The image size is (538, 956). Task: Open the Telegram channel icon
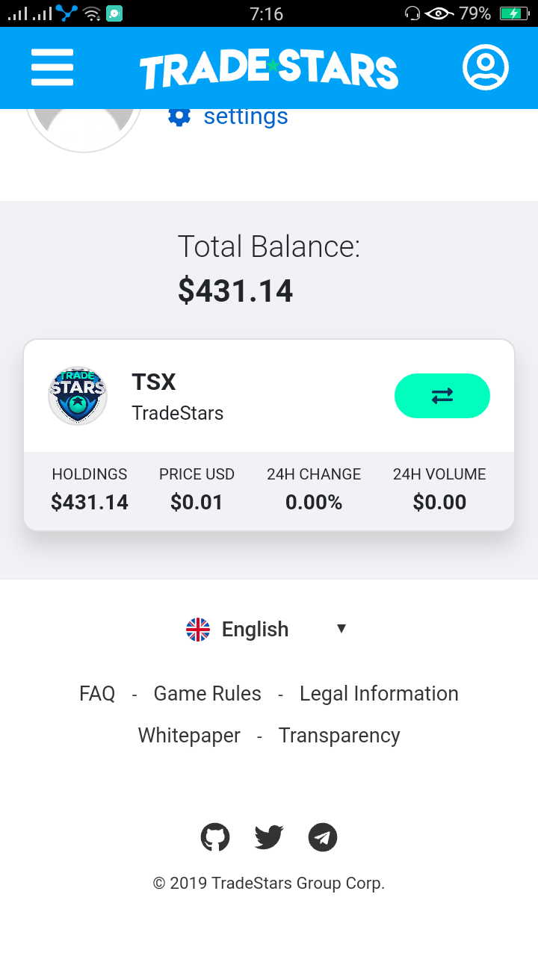323,837
